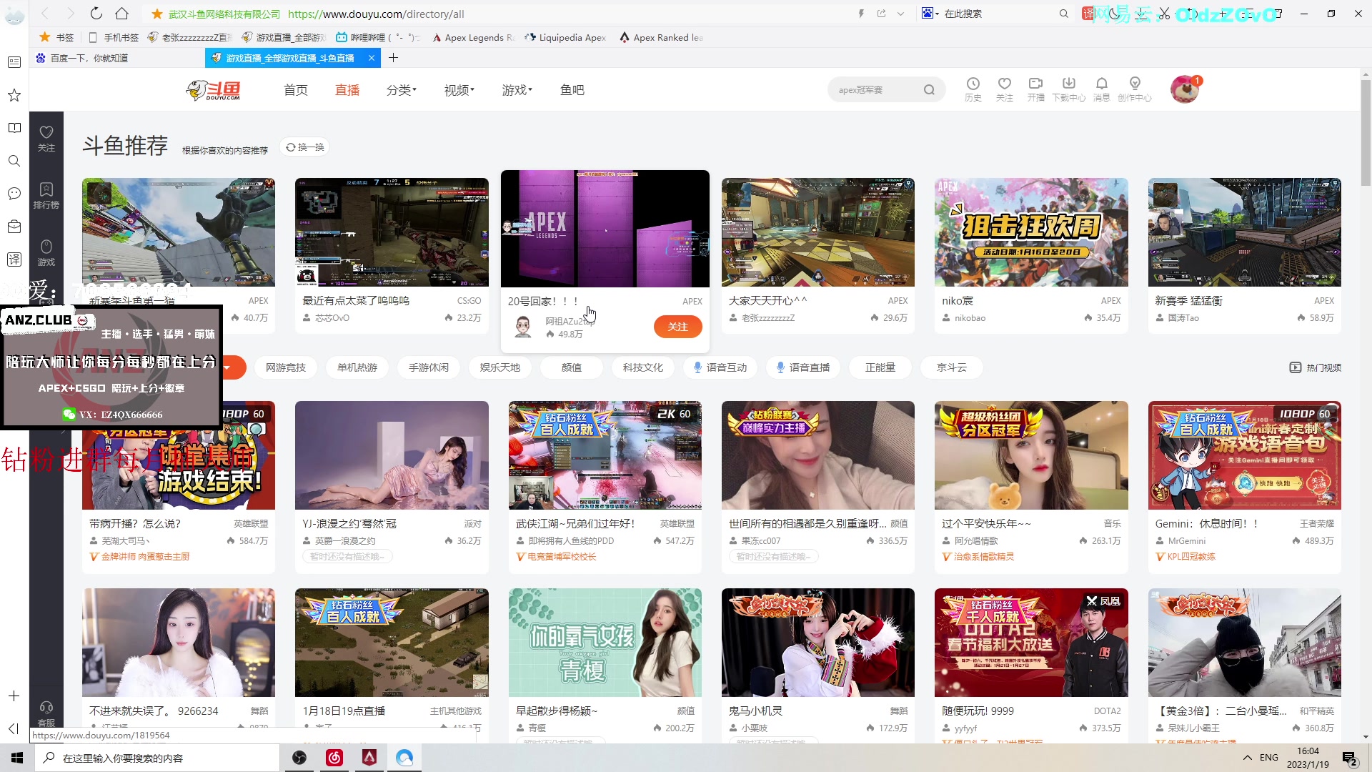Expand the 分类 dropdown menu

click(x=402, y=90)
